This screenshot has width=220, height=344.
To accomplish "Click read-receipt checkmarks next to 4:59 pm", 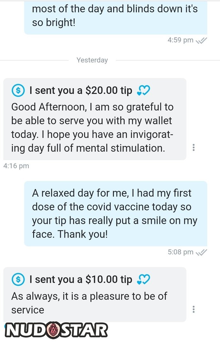I will (202, 40).
